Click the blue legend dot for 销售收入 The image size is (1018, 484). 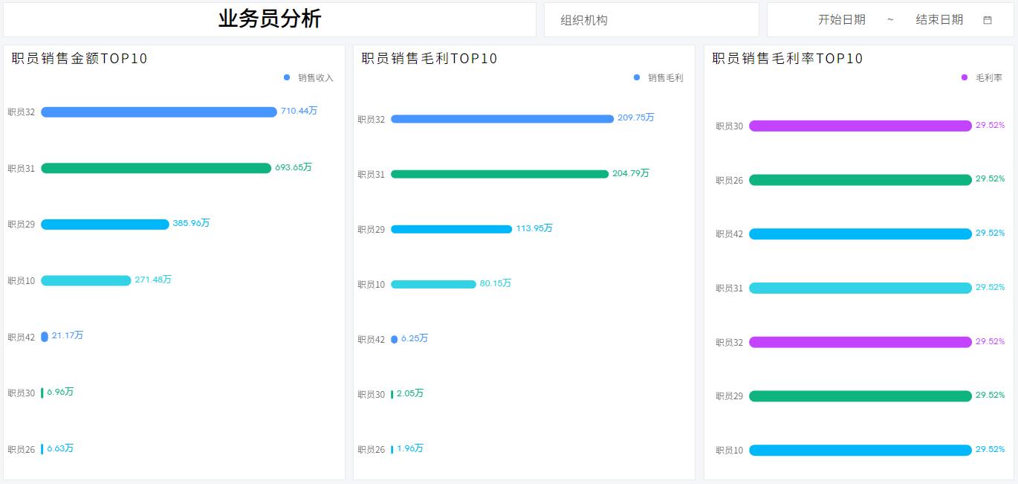point(286,77)
